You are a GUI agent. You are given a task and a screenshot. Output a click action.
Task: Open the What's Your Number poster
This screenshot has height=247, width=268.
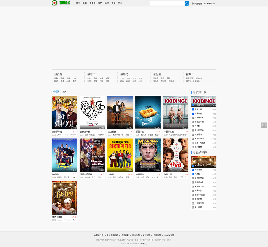92,113
